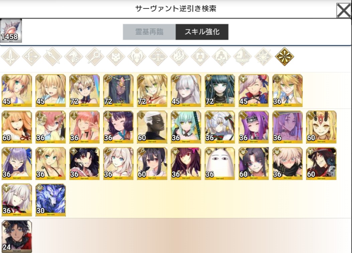Filter by Avenger class flame icon
This screenshot has width=352, height=253.
[x=179, y=56]
